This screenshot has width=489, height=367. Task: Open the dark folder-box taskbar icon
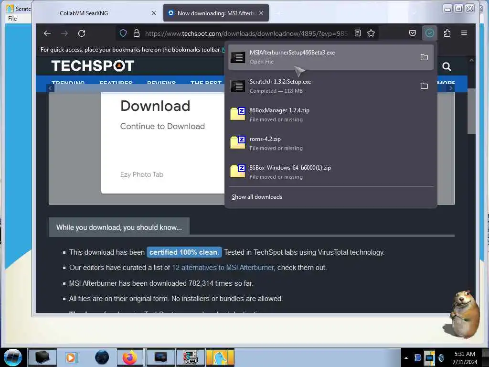coord(42,357)
